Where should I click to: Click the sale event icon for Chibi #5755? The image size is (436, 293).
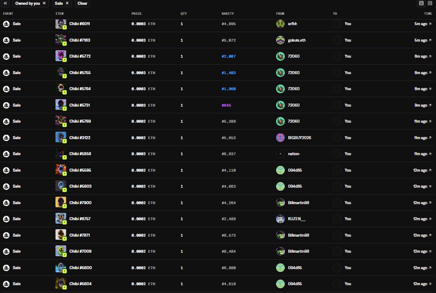click(7, 73)
